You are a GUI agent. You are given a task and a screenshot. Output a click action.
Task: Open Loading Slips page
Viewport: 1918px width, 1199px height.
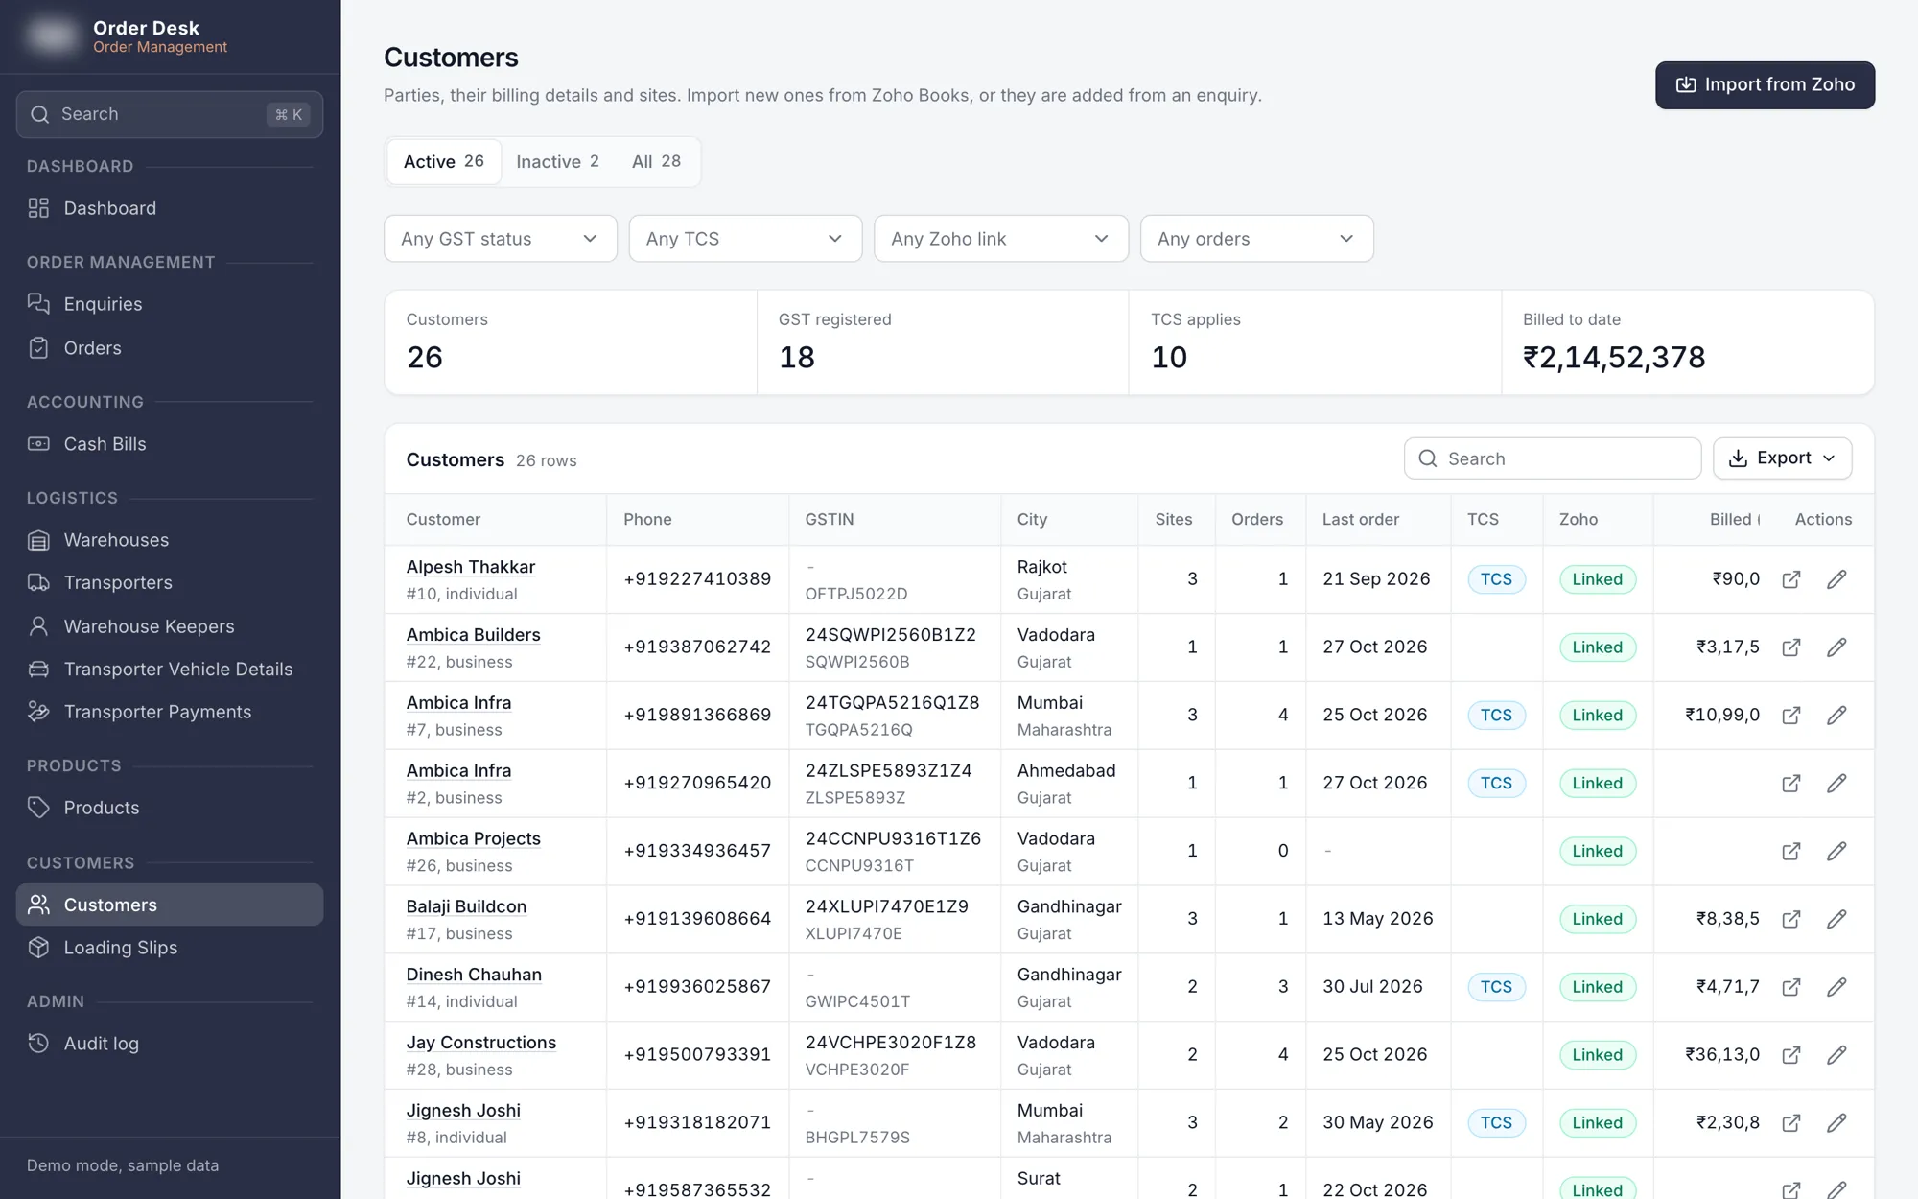170,948
